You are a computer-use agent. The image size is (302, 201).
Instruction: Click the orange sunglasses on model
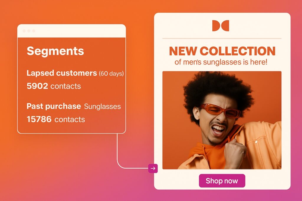219,110
